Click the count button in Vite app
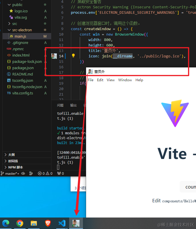This screenshot has width=196, height=229. click(x=188, y=187)
